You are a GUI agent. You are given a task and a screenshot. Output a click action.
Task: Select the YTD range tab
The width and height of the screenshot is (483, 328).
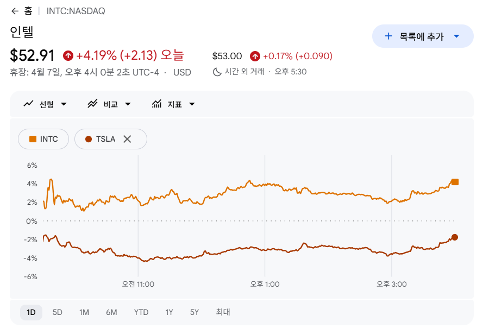pos(141,312)
